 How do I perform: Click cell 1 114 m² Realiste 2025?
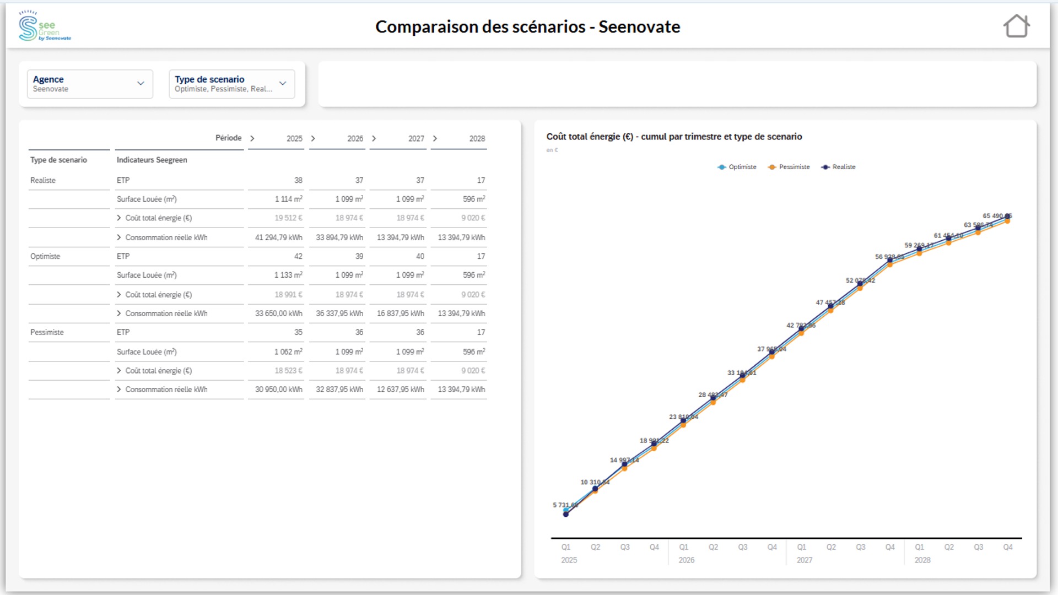click(x=288, y=199)
